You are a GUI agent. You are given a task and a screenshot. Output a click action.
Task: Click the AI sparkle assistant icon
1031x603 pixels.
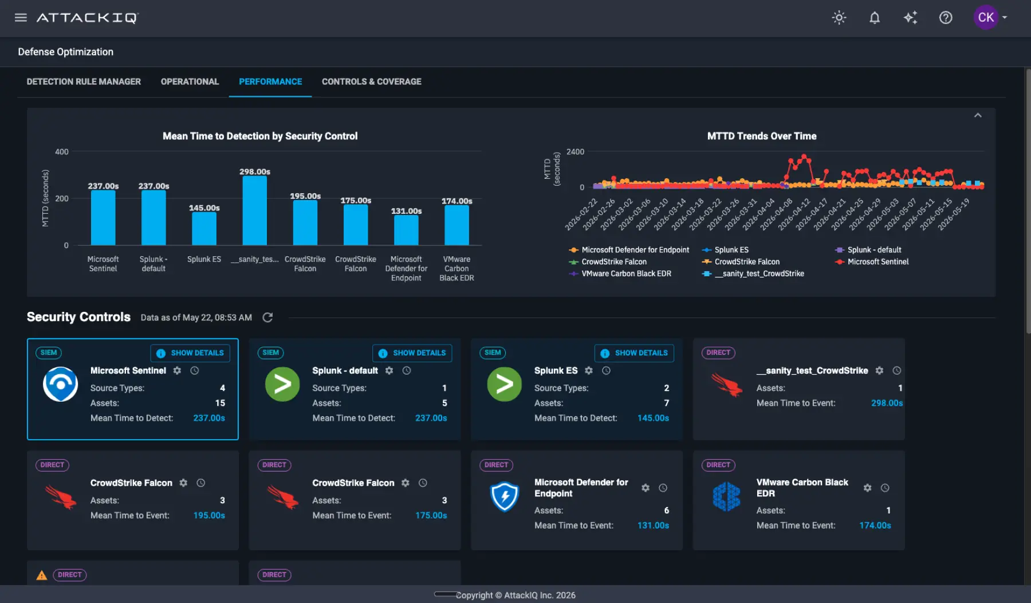[x=910, y=17]
